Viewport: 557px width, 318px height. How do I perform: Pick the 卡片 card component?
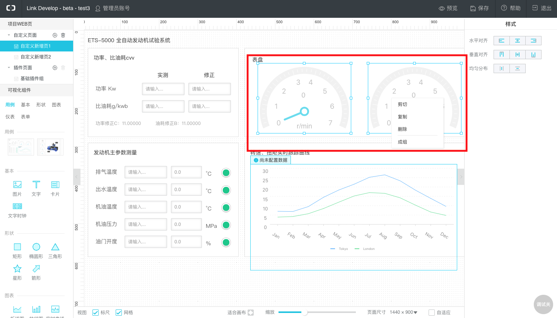(55, 188)
